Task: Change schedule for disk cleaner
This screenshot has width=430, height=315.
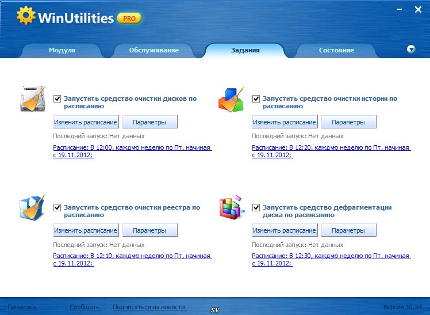Action: point(86,122)
